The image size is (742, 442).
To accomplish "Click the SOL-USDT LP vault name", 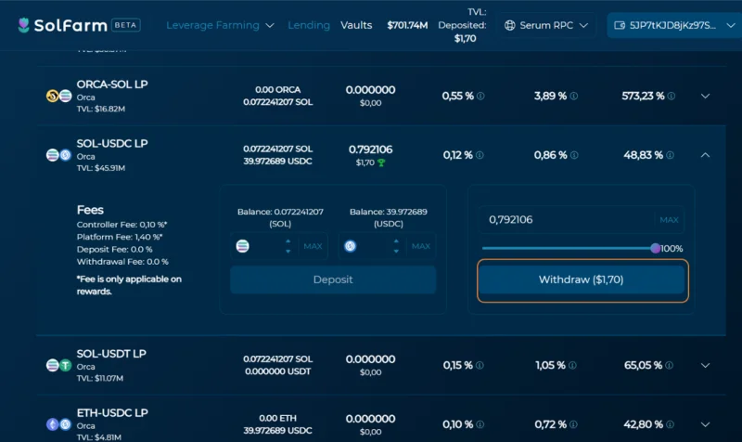I will (x=111, y=354).
